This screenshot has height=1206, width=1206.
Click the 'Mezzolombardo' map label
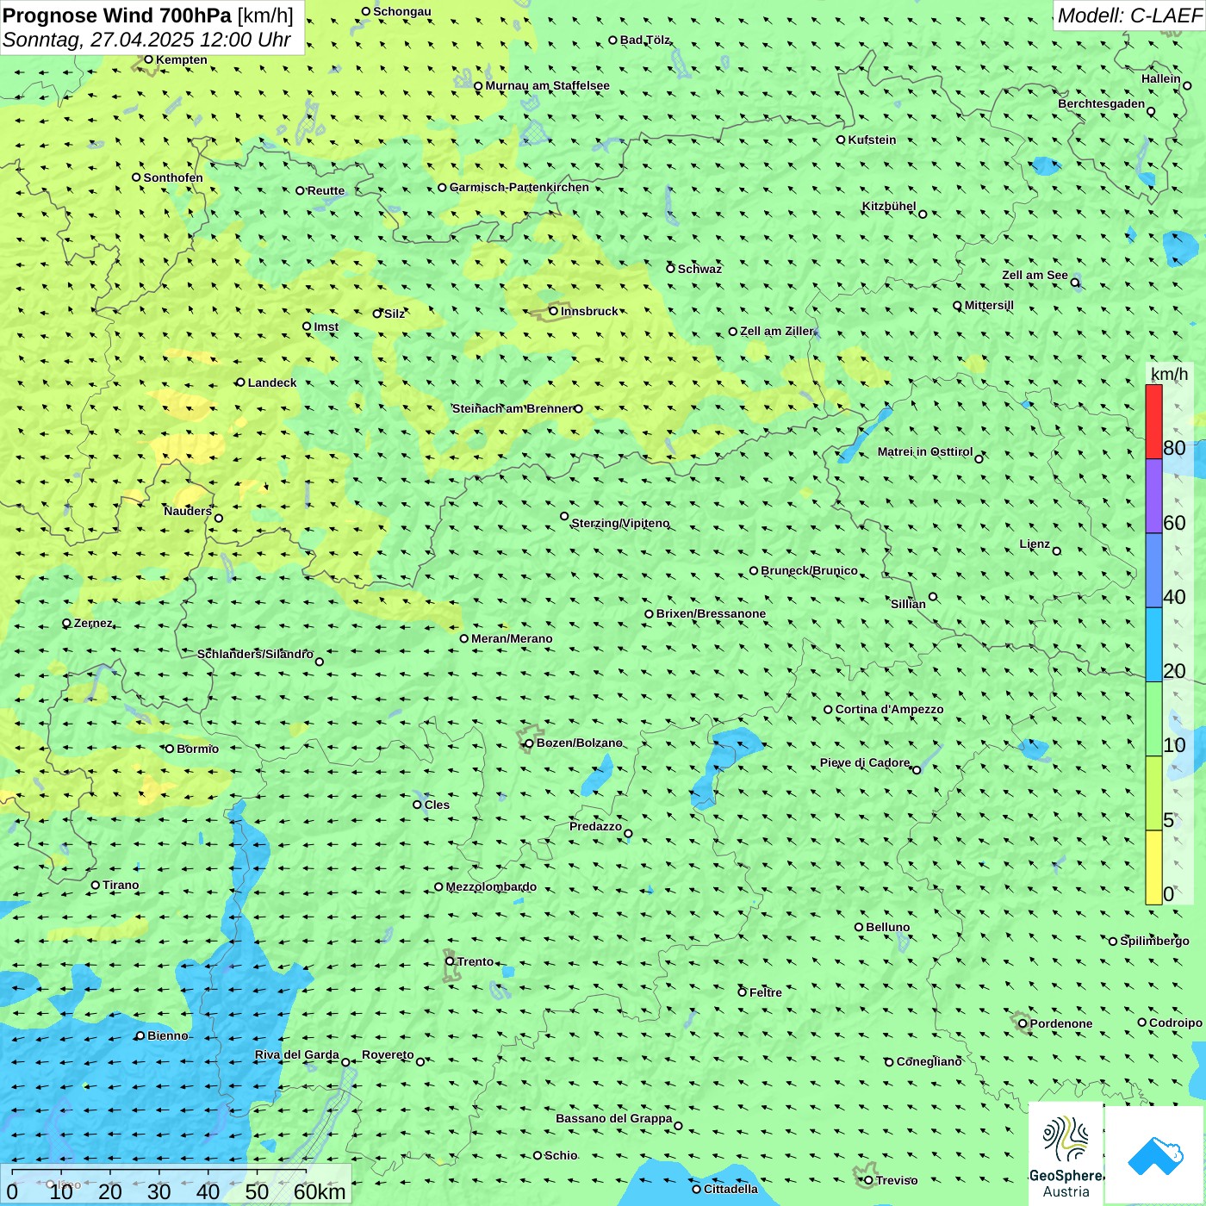click(491, 886)
